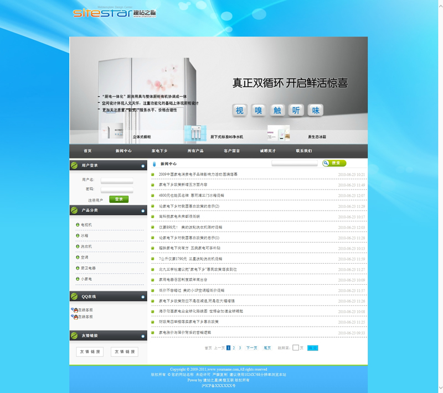
Task: Focus the news search text box
Action: [294, 164]
